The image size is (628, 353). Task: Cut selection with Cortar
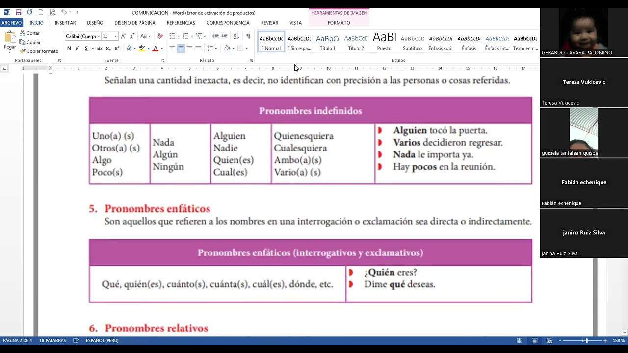click(x=30, y=33)
